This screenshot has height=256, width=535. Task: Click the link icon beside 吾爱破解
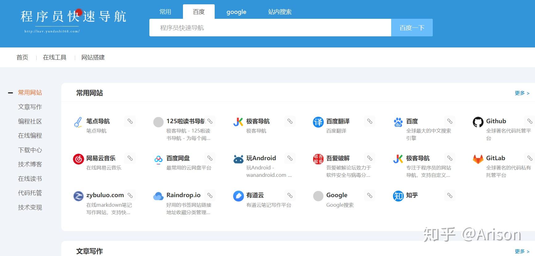click(x=370, y=158)
